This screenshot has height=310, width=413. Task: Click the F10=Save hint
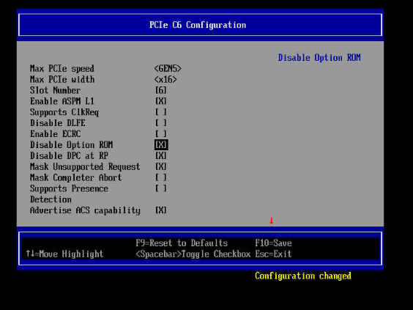pyautogui.click(x=273, y=243)
